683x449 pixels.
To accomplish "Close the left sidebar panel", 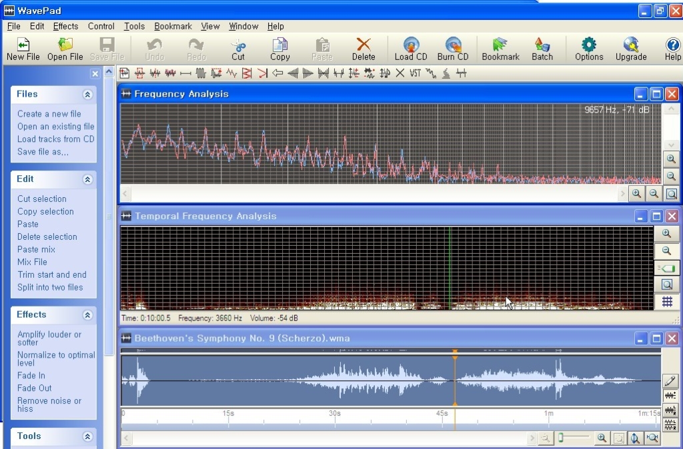I will (x=95, y=73).
